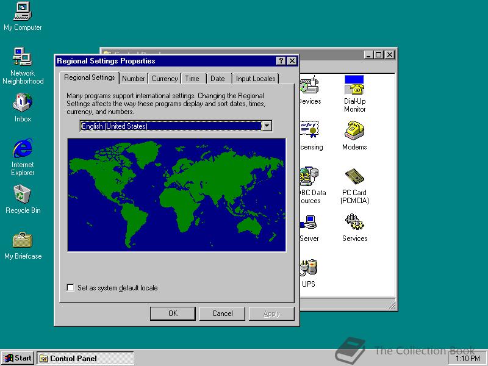The image size is (488, 366).
Task: Open My Briefcase desktop icon
Action: pyautogui.click(x=23, y=246)
